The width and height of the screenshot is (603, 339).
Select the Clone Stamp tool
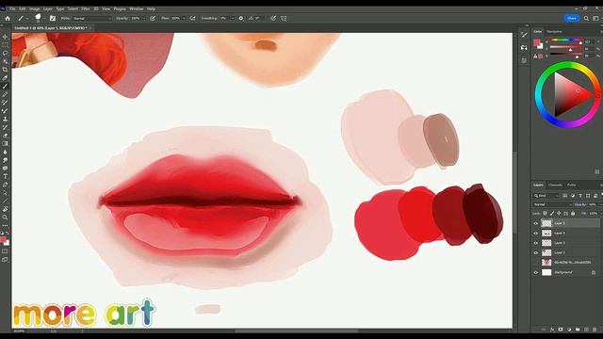tap(5, 119)
